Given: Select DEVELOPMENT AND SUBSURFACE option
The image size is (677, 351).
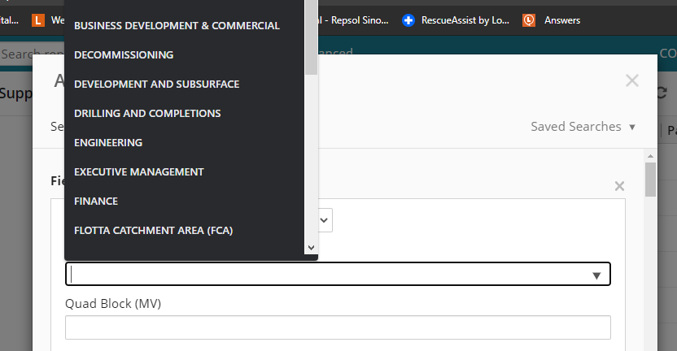Looking at the screenshot, I should tap(156, 84).
